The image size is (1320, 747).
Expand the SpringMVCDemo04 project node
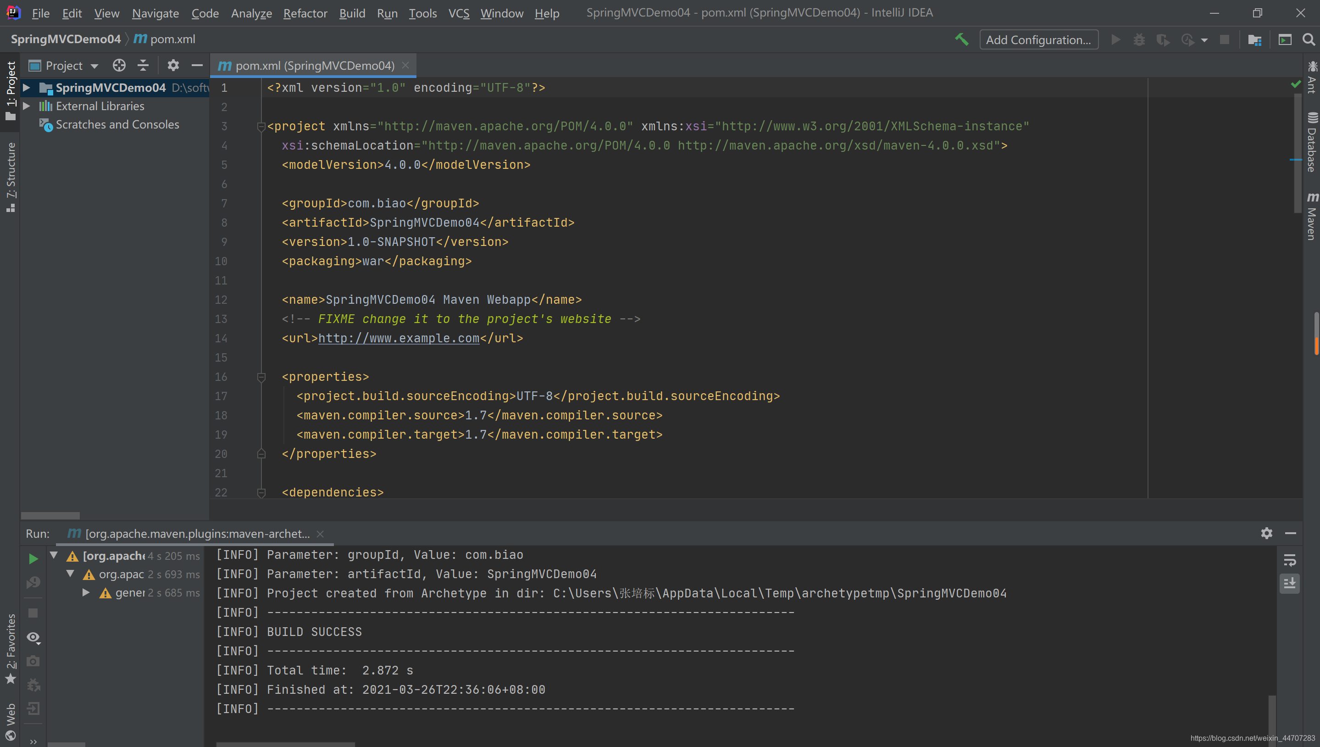pyautogui.click(x=27, y=88)
